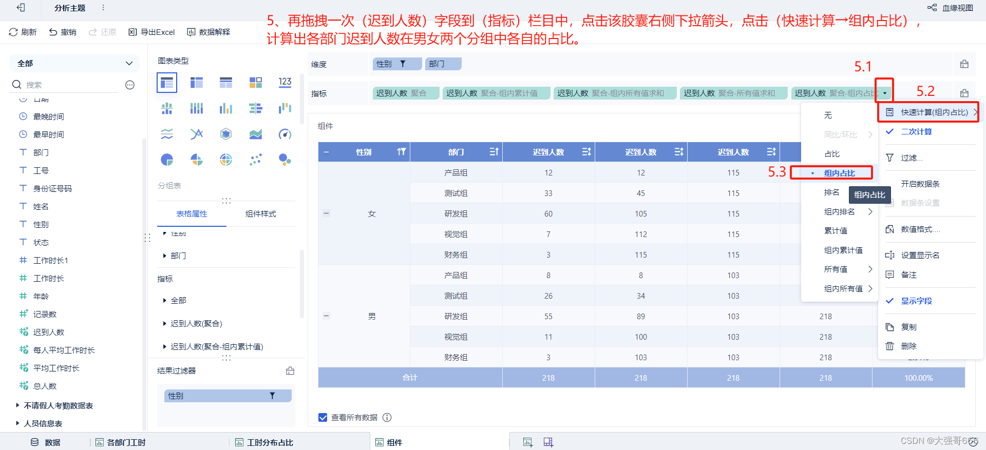The width and height of the screenshot is (986, 450).
Task: Select the grouped table chart type
Action: click(167, 83)
